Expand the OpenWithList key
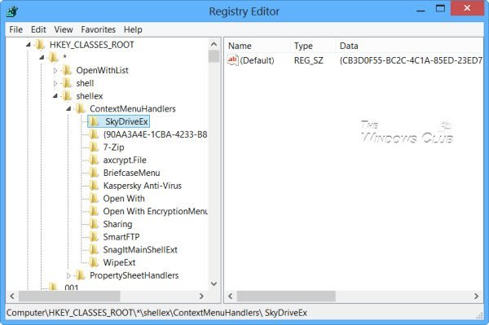Screen dimensions: 489x325 tap(55, 71)
